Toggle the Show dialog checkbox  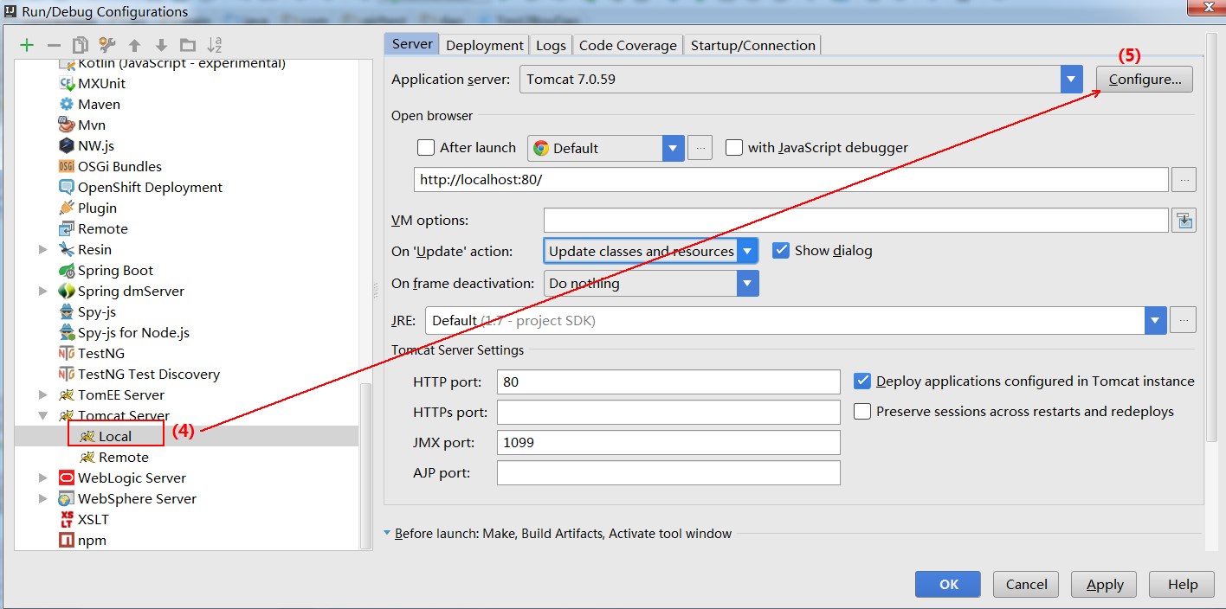click(x=781, y=250)
